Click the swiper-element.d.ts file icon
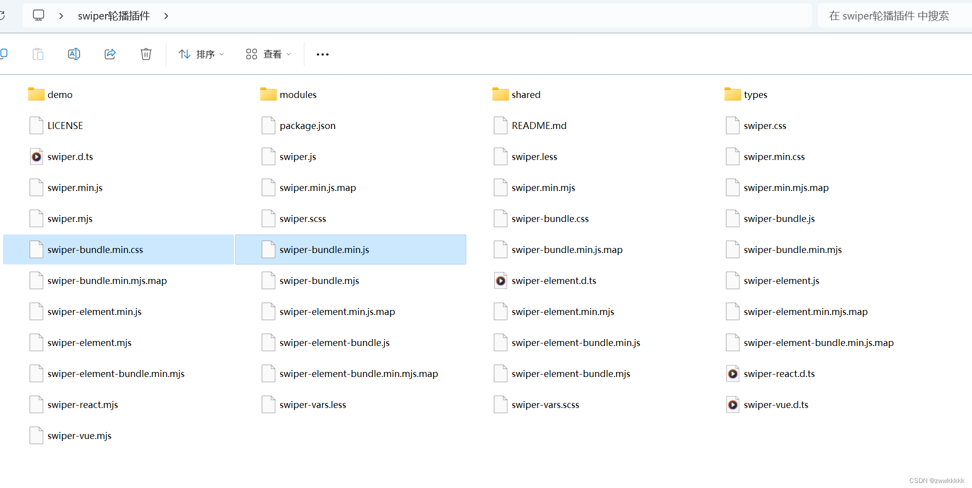Screen dimensions: 972x488 coord(500,280)
